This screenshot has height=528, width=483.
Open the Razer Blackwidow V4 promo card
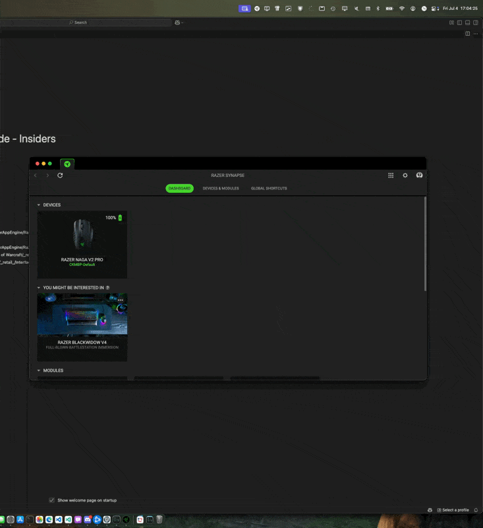[x=82, y=327]
